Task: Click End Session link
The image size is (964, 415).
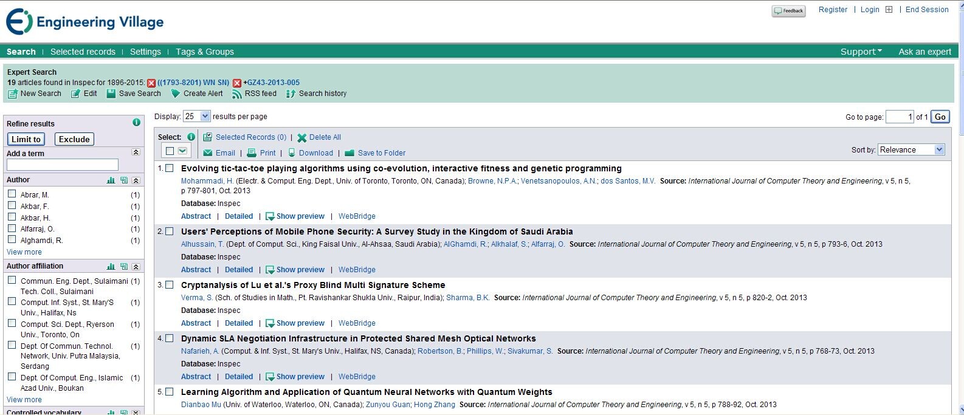Action: point(927,10)
